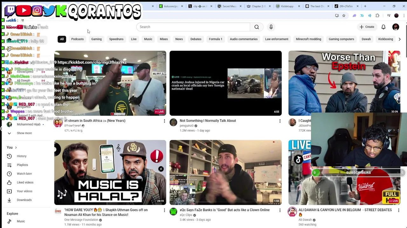Click the 7TV extension icon

click(362, 16)
